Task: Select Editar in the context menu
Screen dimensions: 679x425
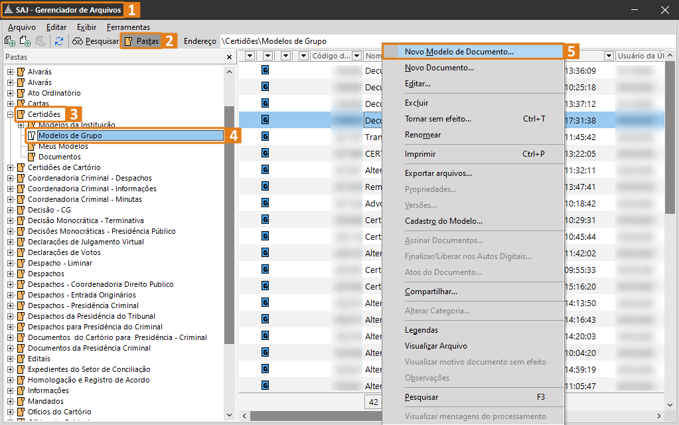Action: tap(473, 84)
